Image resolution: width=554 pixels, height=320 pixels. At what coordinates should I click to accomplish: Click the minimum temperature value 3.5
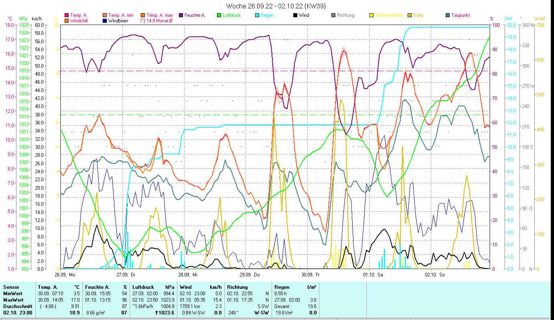(76, 294)
